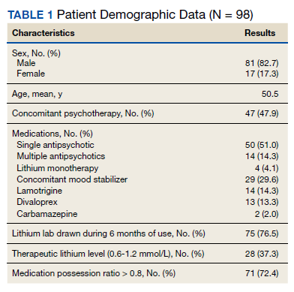Click the Concomitant mood stabilizer label
This screenshot has height=292, width=294.
click(x=72, y=179)
